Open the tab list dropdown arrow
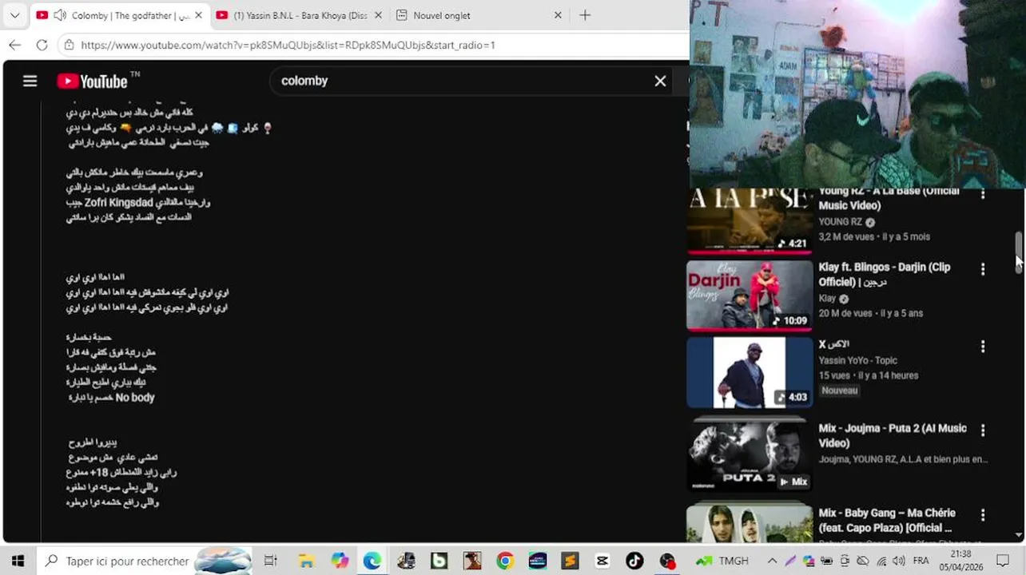The image size is (1026, 575). [x=14, y=15]
